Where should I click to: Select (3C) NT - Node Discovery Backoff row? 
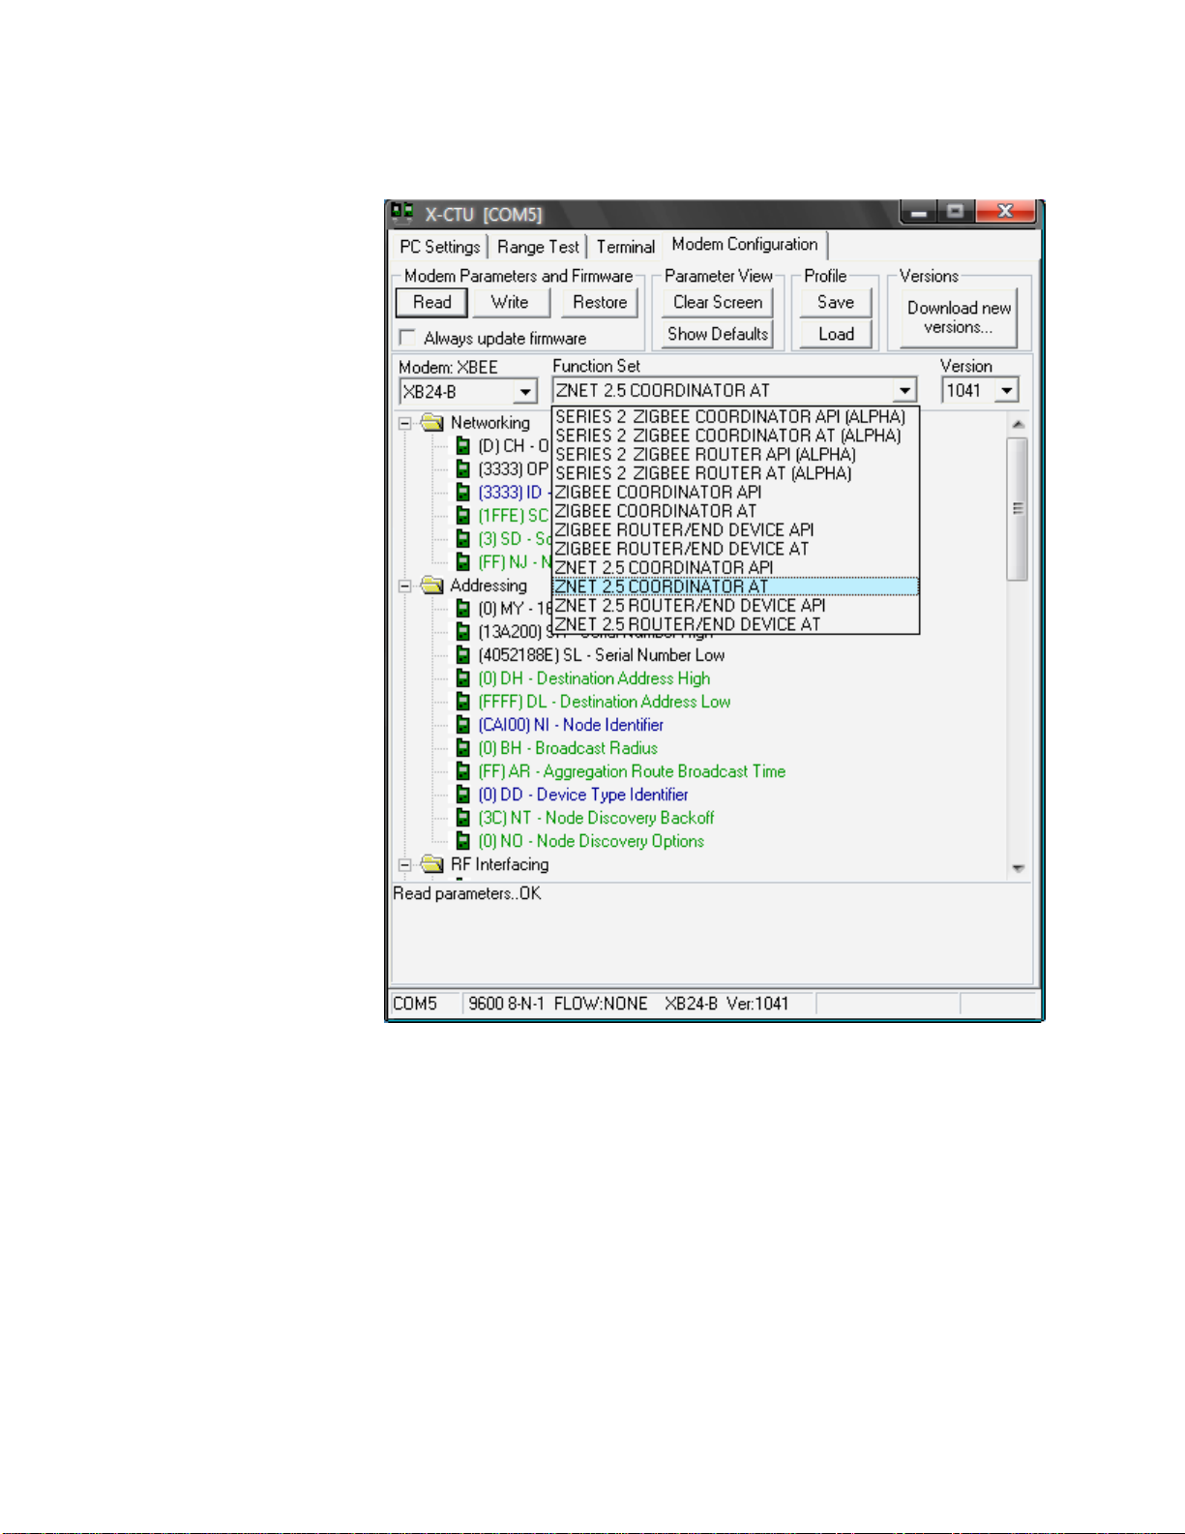coord(597,818)
